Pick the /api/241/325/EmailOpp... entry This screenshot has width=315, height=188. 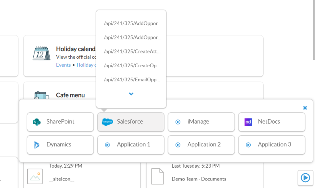pos(132,79)
